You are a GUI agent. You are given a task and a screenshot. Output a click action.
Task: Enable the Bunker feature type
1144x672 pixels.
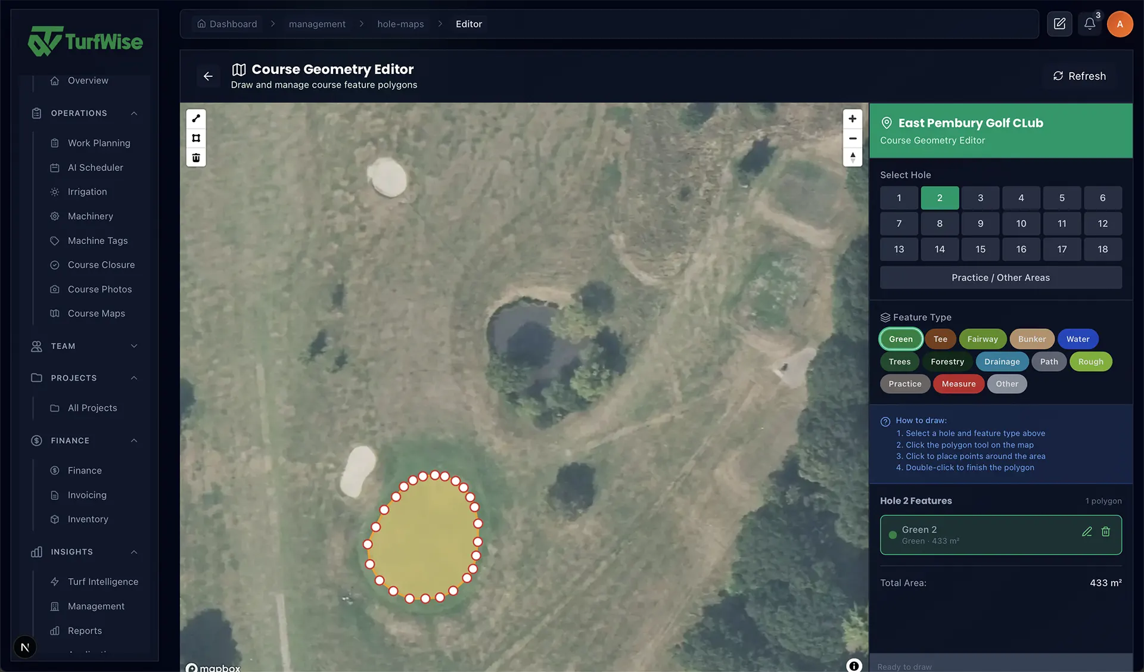click(1032, 338)
